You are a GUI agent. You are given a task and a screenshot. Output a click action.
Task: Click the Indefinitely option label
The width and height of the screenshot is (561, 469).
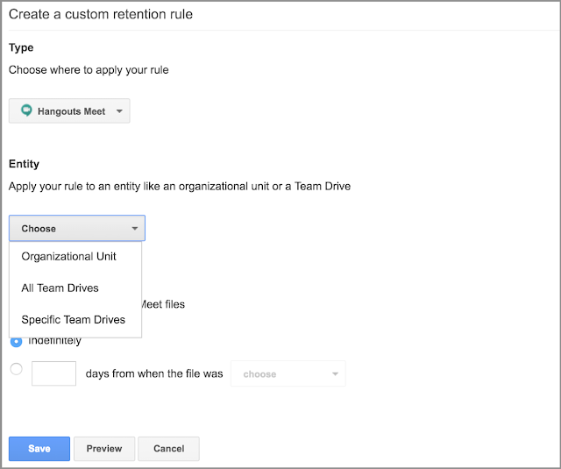[54, 340]
